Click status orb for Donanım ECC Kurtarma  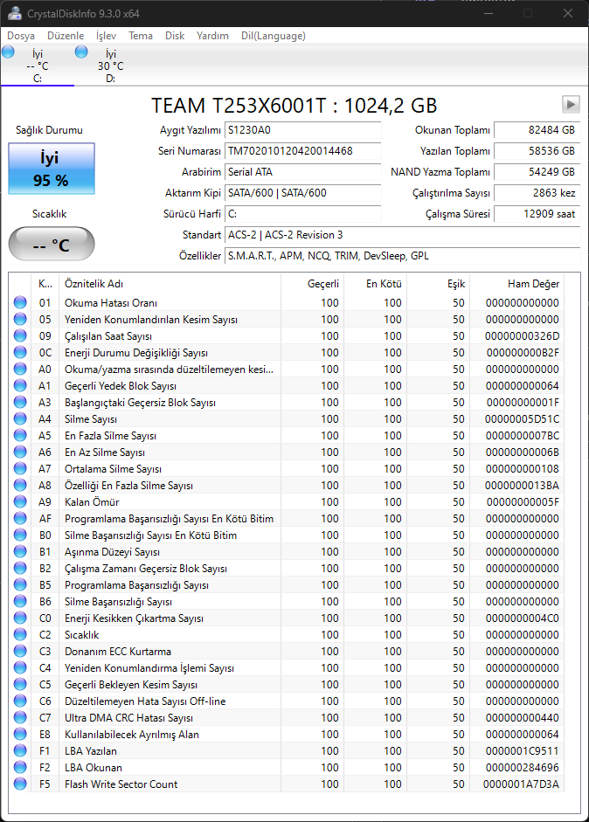click(x=20, y=651)
